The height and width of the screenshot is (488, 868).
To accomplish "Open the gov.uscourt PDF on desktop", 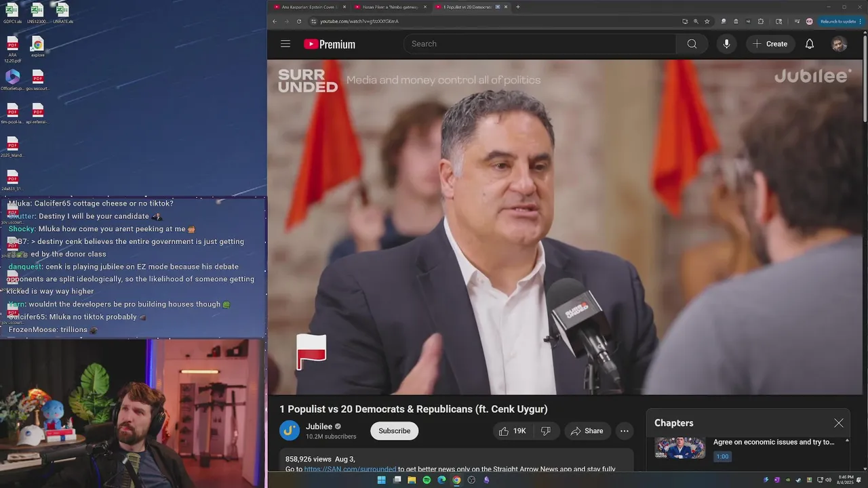I will (38, 80).
